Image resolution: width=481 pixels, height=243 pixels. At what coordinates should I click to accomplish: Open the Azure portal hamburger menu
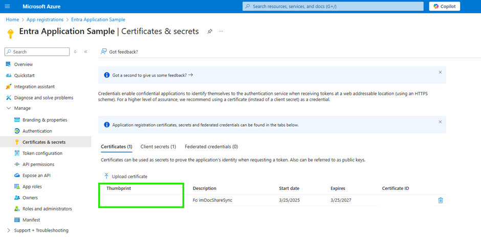coord(7,7)
